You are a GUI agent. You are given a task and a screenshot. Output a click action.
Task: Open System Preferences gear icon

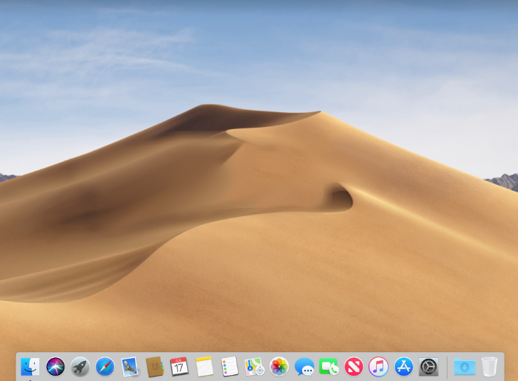pyautogui.click(x=428, y=366)
